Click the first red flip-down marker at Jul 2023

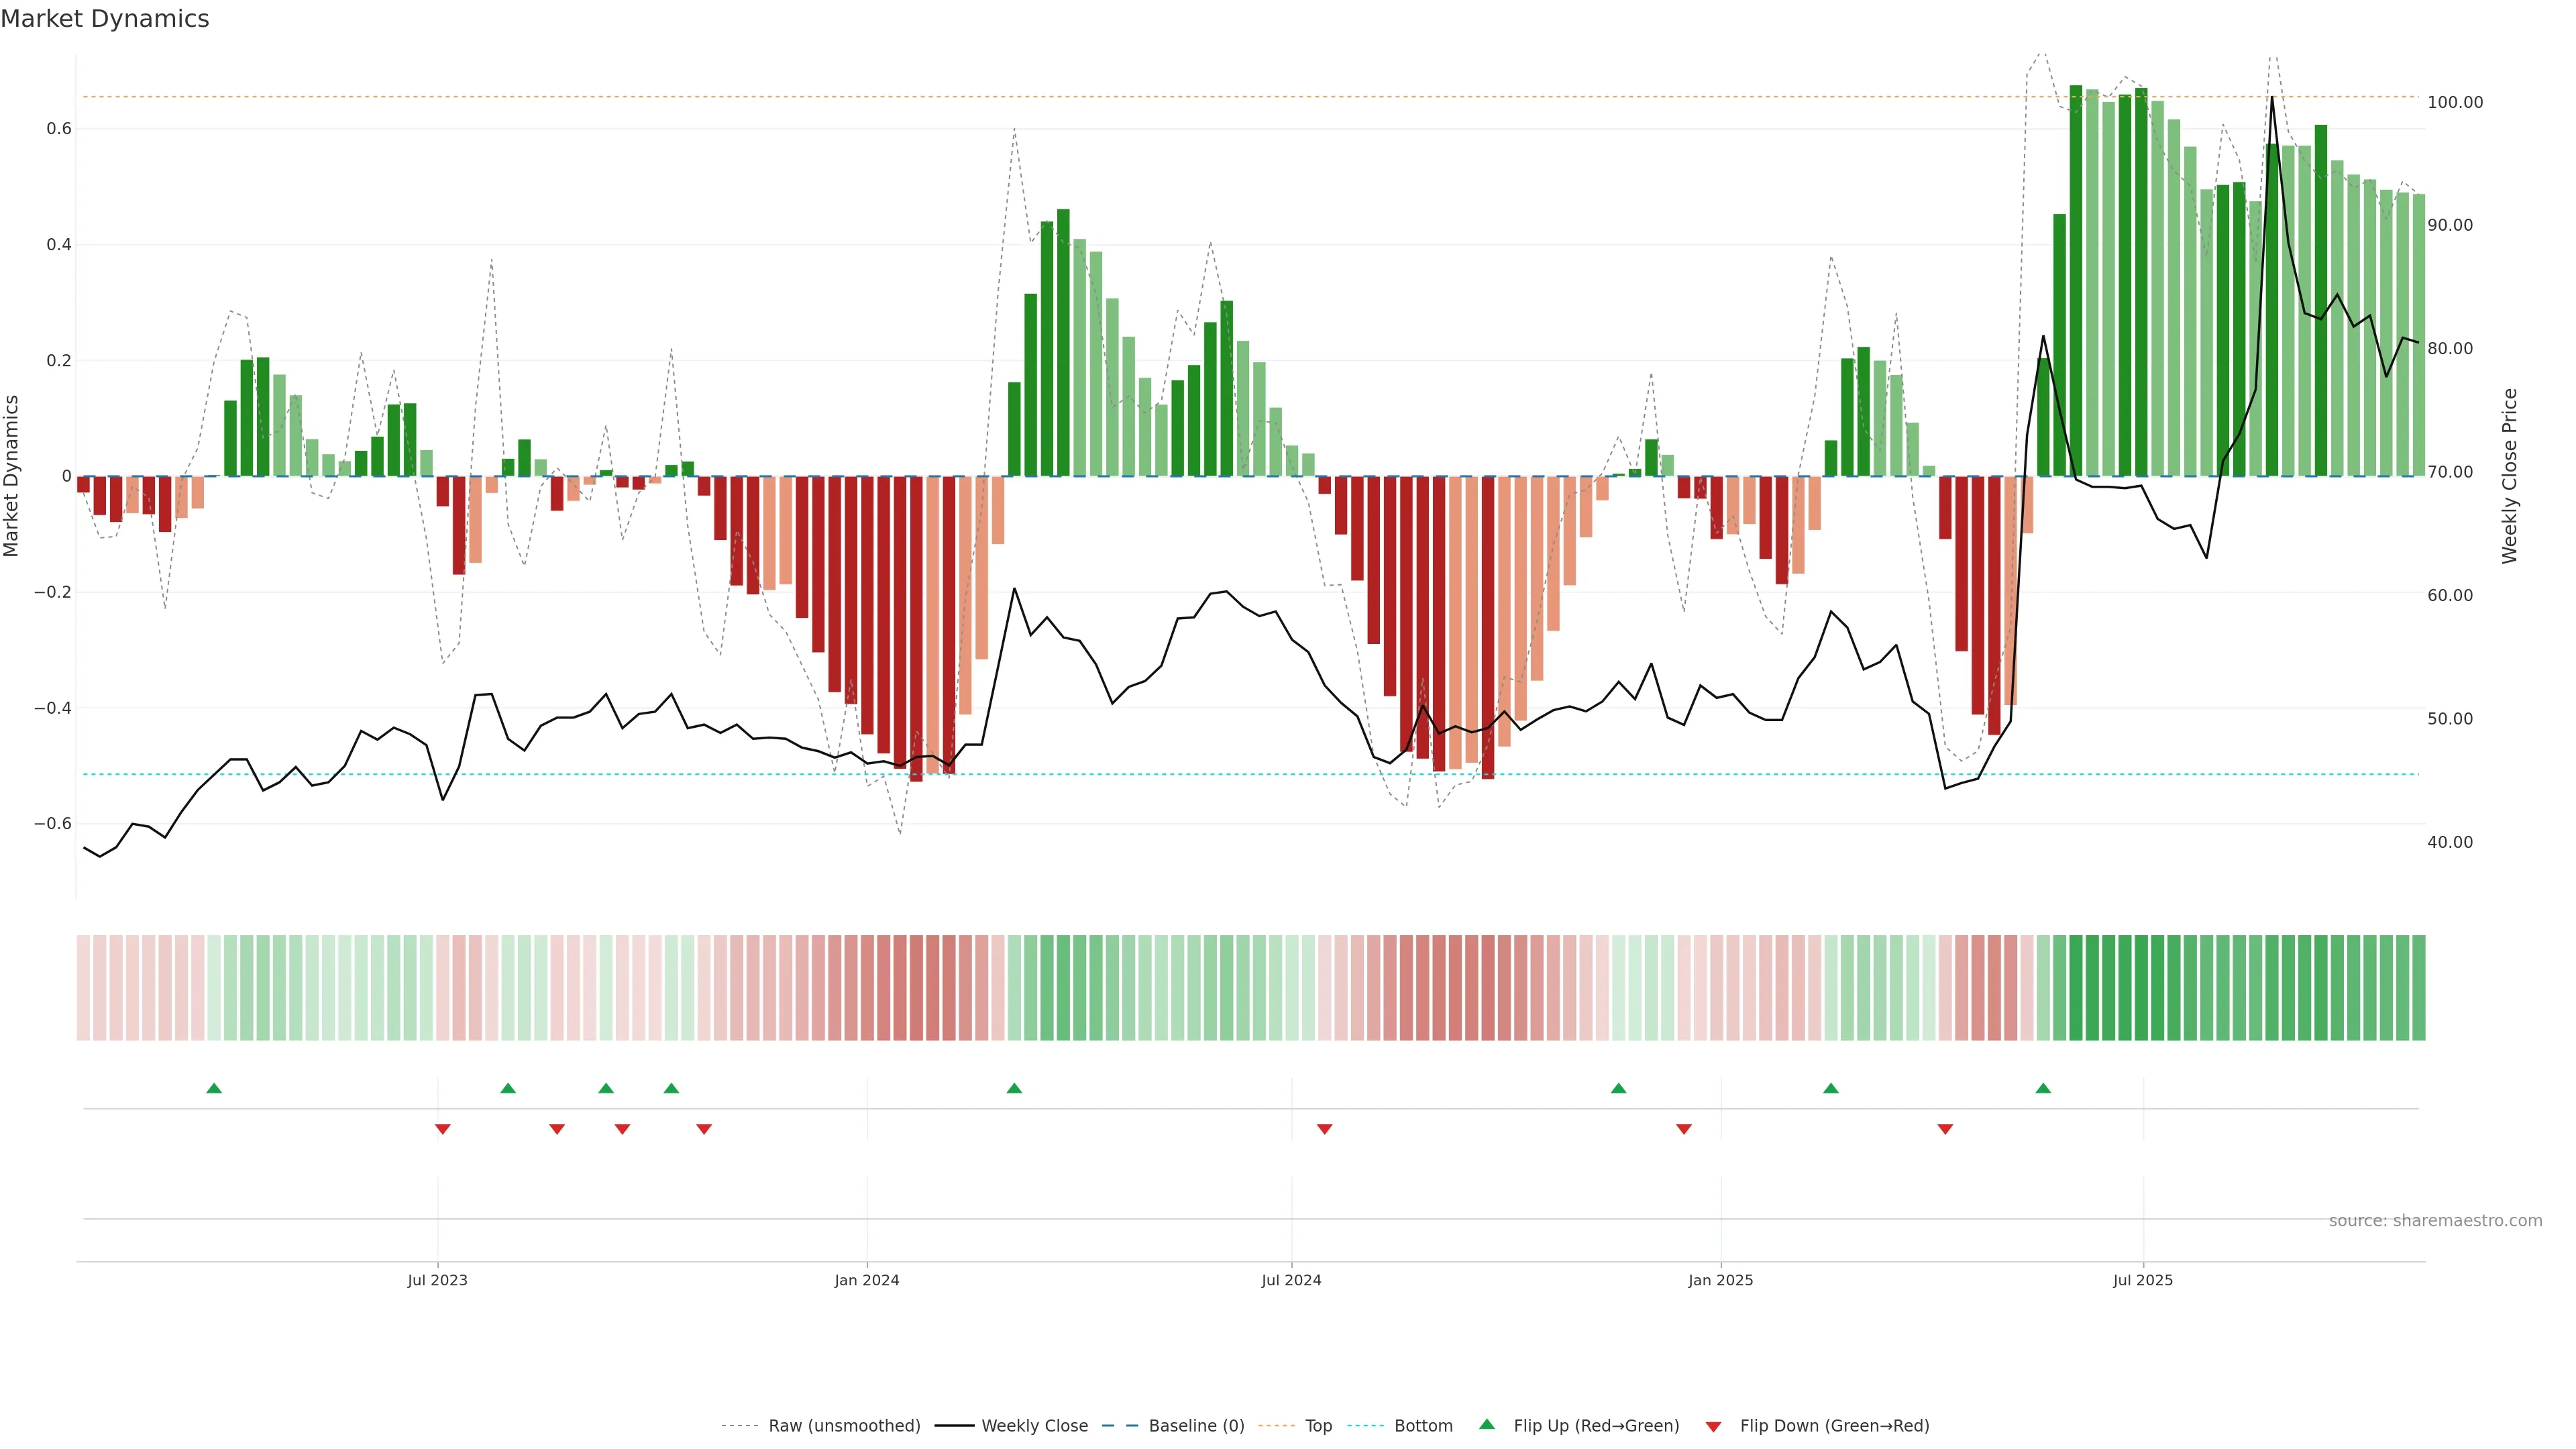pos(443,1129)
